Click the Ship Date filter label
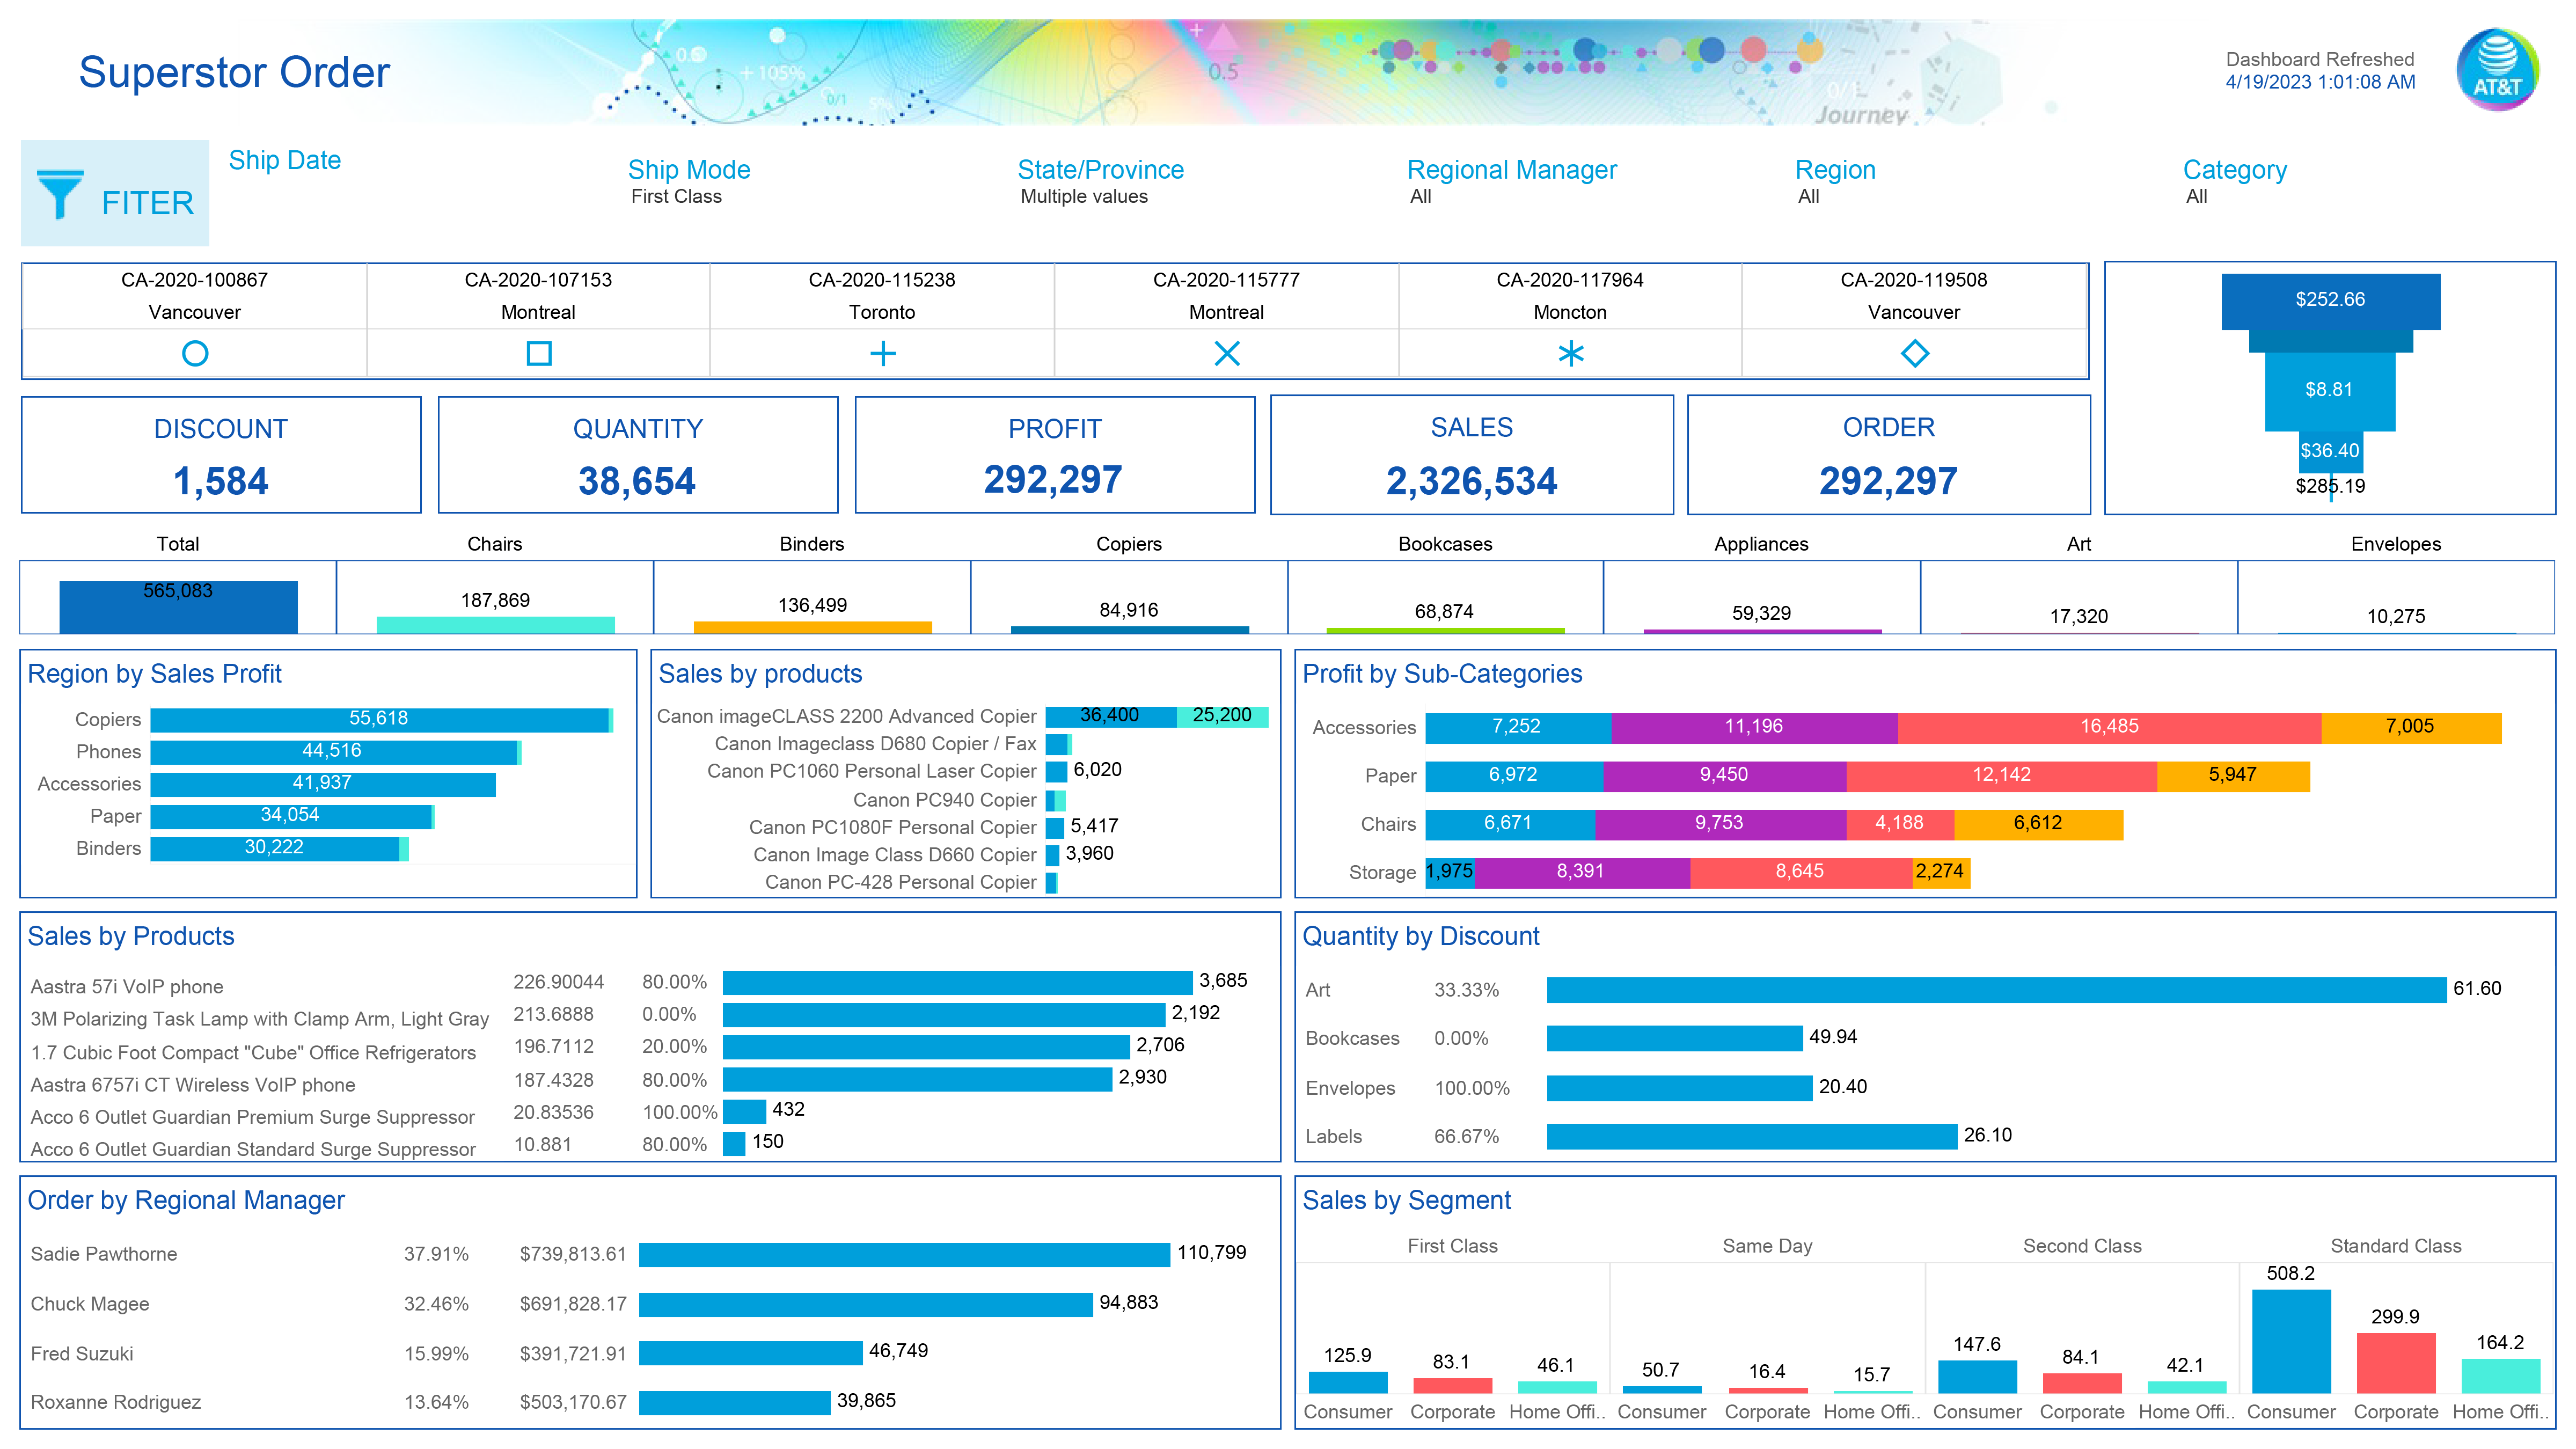This screenshot has width=2576, height=1449. point(285,160)
